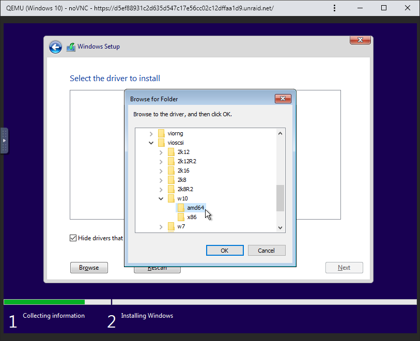420x341 pixels.
Task: Click the w10 folder icon
Action: [171, 198]
